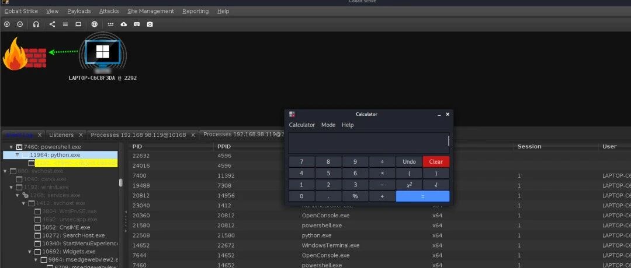Image resolution: width=631 pixels, height=268 pixels.
Task: Open the Reporting menu
Action: pos(196,11)
